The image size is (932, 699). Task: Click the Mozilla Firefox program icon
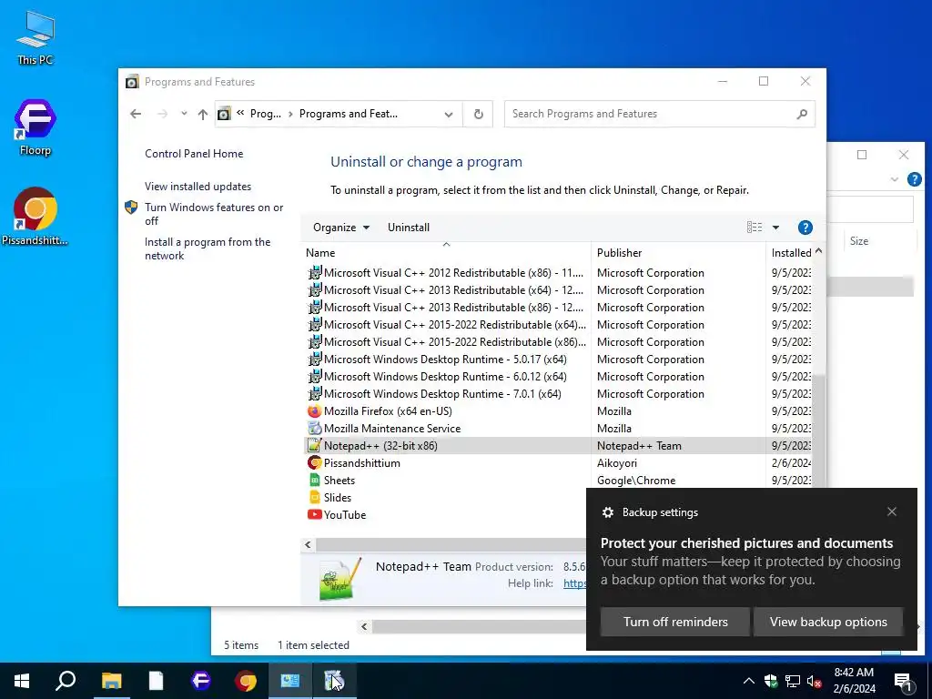(314, 411)
